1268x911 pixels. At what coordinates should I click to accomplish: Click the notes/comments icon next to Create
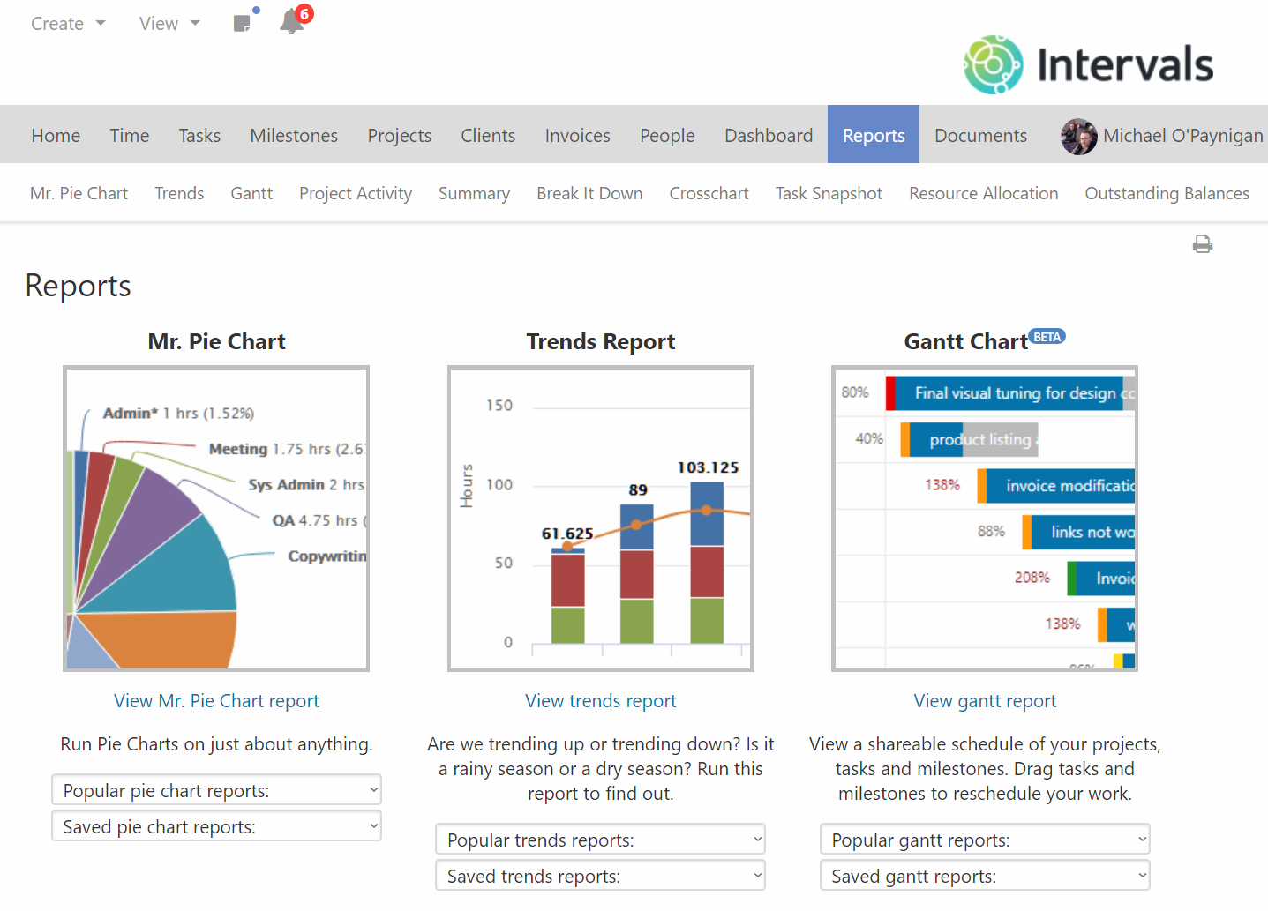tap(244, 22)
